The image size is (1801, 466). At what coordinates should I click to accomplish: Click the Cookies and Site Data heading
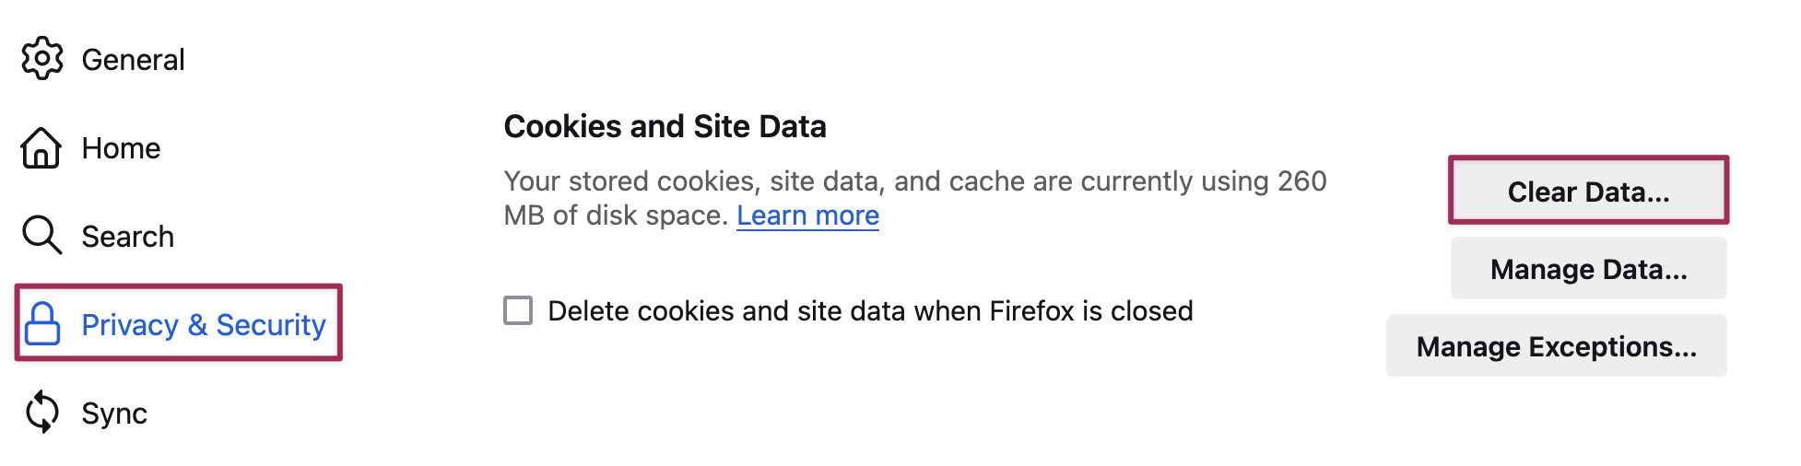point(665,126)
